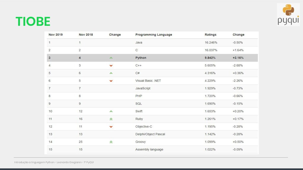This screenshot has height=170, width=303.
Task: Click the -2.26% change value
Action: coord(238,81)
